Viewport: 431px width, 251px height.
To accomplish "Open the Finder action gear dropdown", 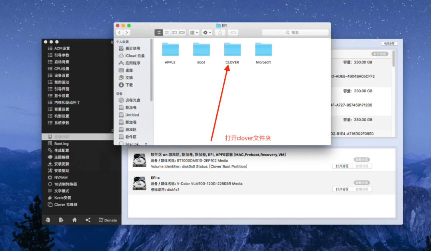I will [x=207, y=32].
